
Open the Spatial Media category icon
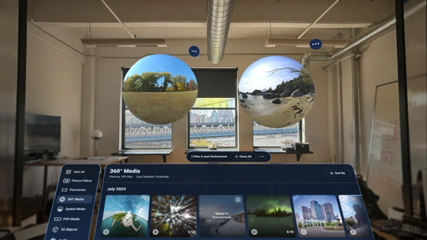click(60, 209)
